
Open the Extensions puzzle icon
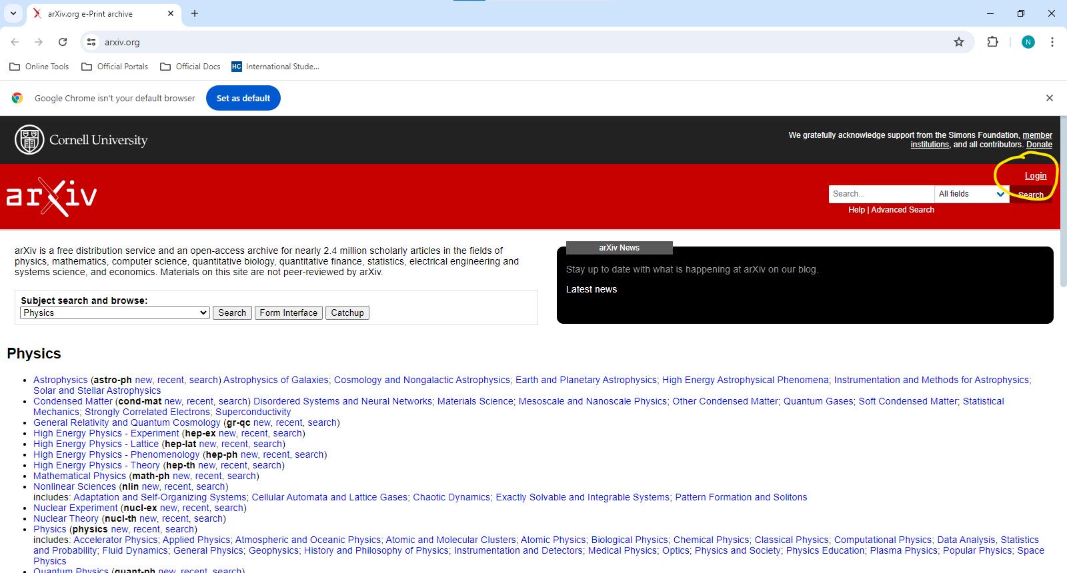(x=993, y=42)
